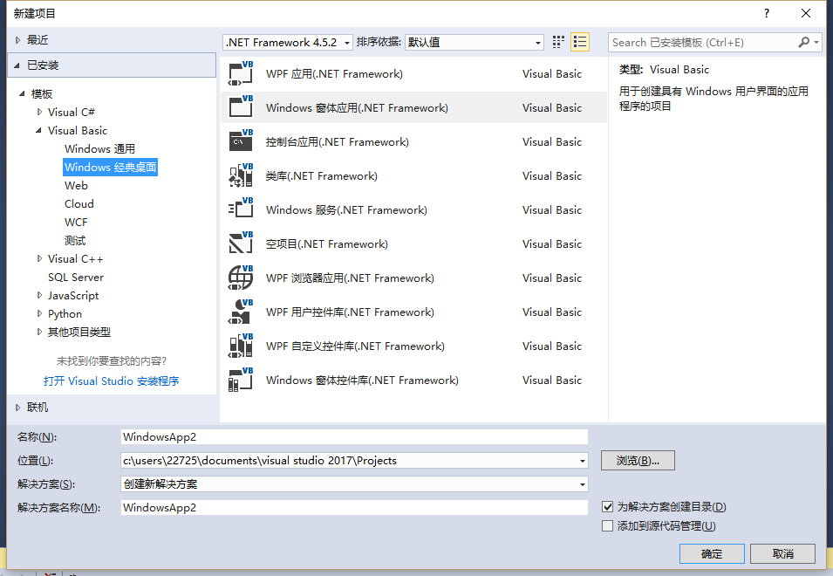Click the WPF 用户控件库 template icon

tap(241, 312)
